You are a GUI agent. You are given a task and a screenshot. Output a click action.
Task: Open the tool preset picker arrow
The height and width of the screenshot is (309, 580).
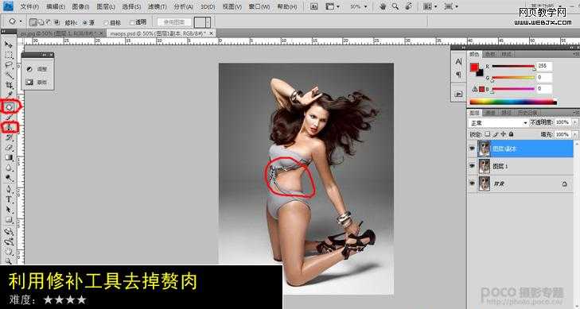tap(21, 21)
